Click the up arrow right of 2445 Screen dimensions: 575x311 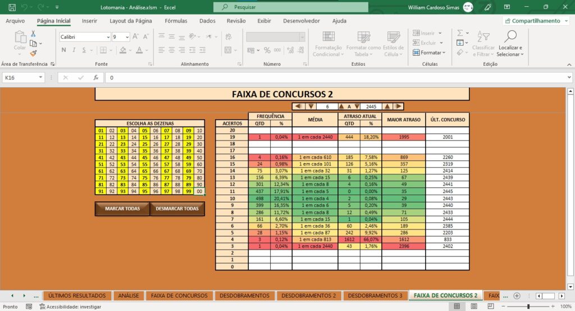click(x=387, y=106)
